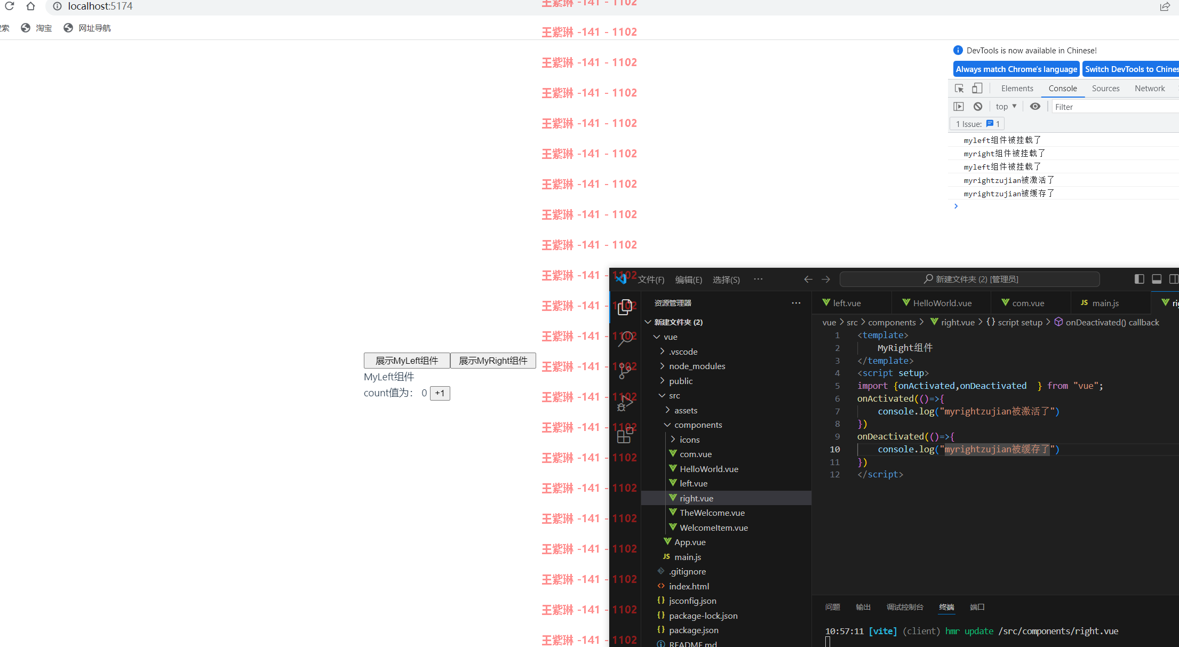This screenshot has width=1179, height=647.
Task: Switch to the DevTools Console tab
Action: click(x=1063, y=89)
